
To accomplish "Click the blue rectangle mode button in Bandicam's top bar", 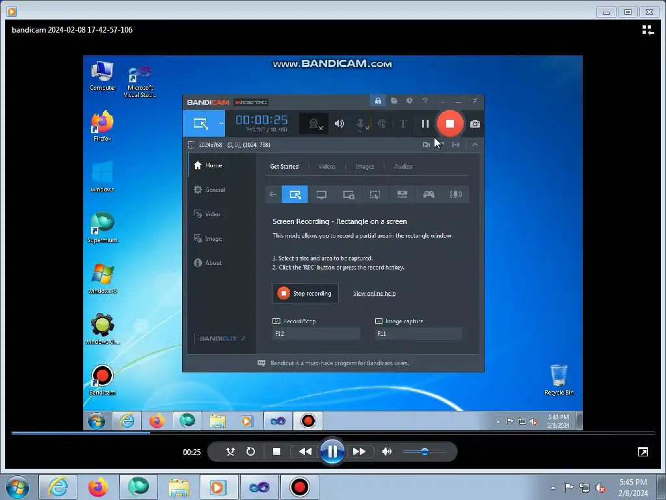I will point(200,124).
